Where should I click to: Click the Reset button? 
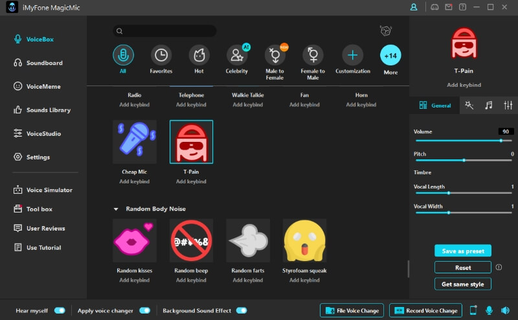(463, 268)
